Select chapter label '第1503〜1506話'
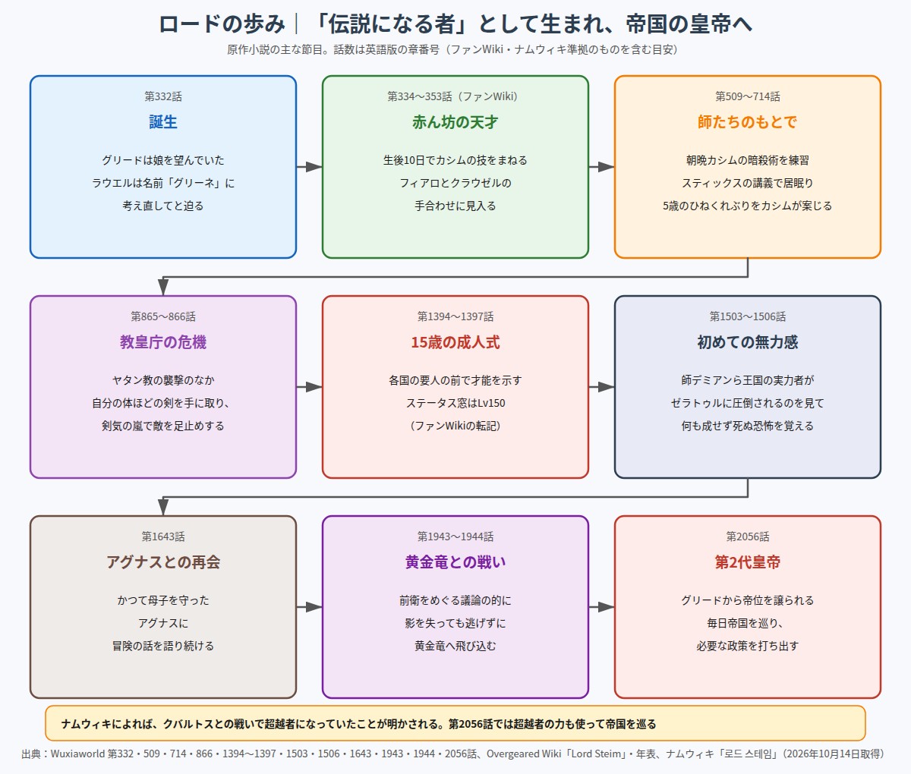 748,316
